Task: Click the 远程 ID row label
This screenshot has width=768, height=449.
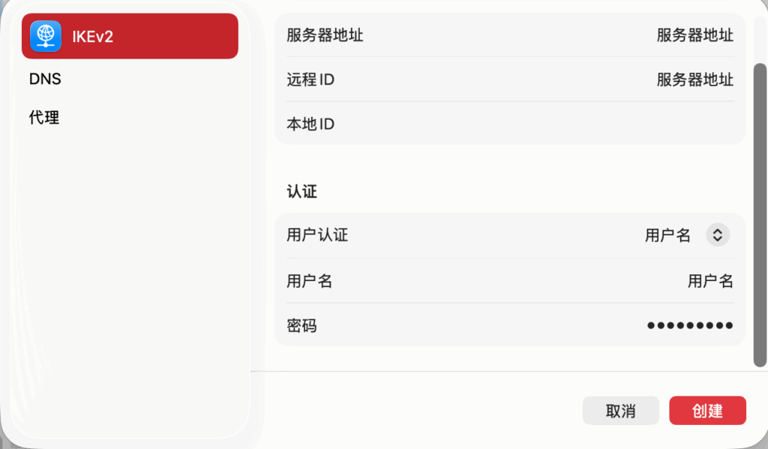Action: (x=310, y=79)
